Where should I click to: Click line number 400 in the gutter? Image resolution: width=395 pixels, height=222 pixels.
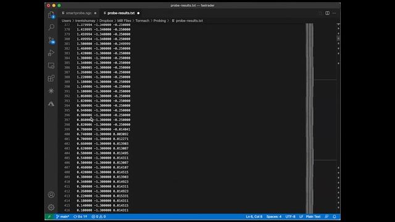click(x=67, y=134)
